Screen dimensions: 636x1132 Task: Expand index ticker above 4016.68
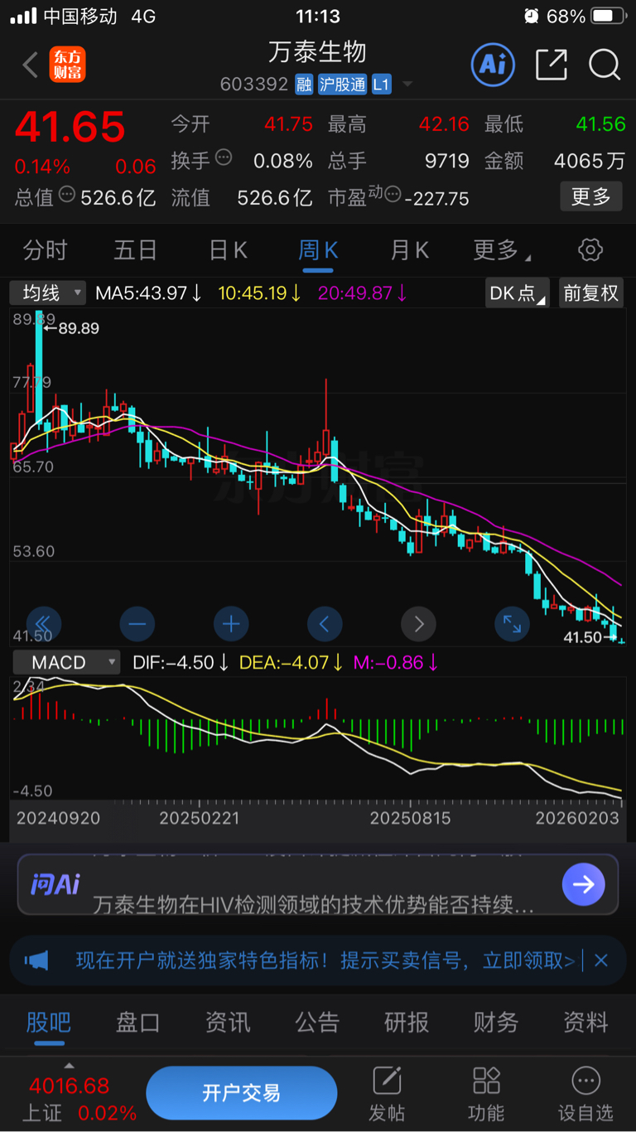click(70, 1066)
